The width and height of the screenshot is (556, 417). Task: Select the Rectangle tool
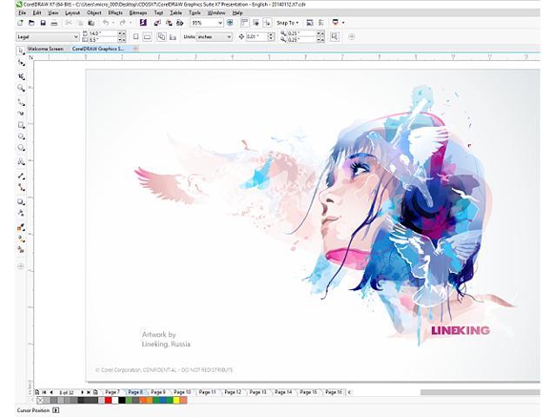coord(21,125)
